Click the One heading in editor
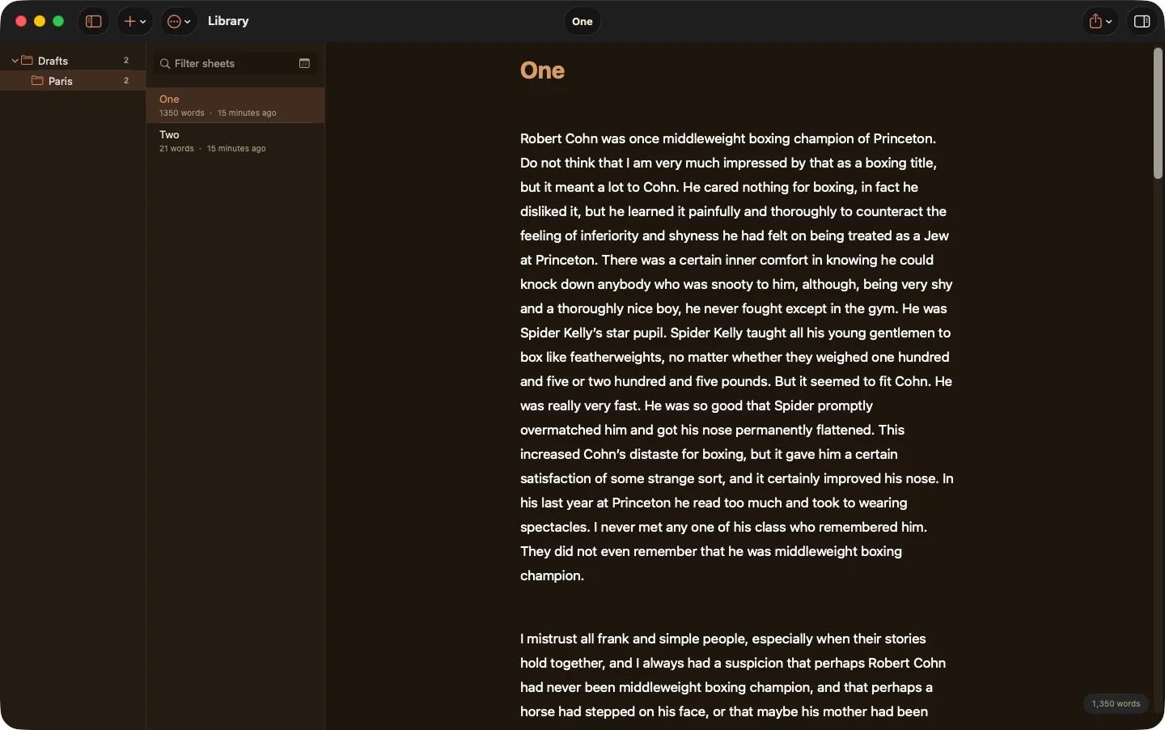1165x730 pixels. pos(543,70)
